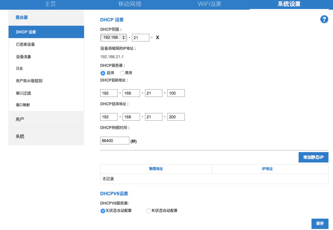Expand the 用户 sidebar section
333x230 pixels.
(x=46, y=119)
